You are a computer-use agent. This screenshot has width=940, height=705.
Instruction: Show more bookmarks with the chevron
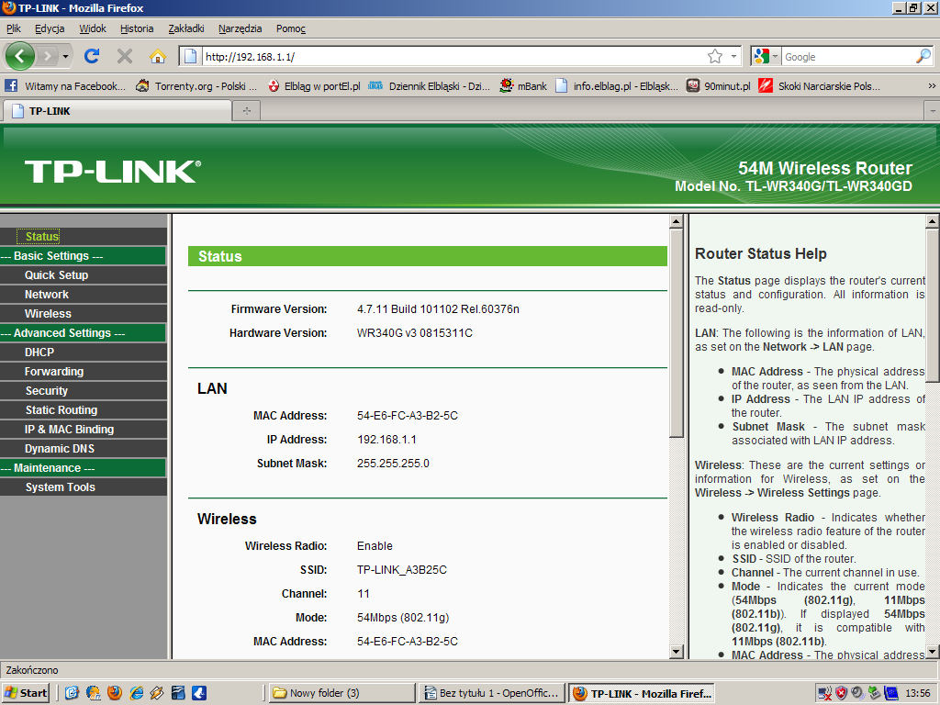point(931,85)
